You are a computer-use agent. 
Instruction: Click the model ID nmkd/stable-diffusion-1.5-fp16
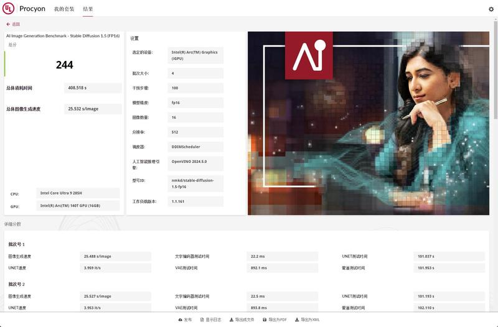195,183
